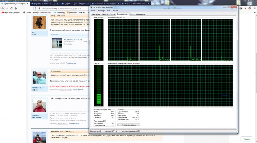The width and height of the screenshot is (257, 143).
Task: Open "Справка" menu in Task Manager
Action: pos(115,11)
